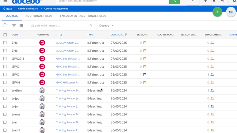Open the settings gear icon
The image size is (237, 133).
click(234, 1)
